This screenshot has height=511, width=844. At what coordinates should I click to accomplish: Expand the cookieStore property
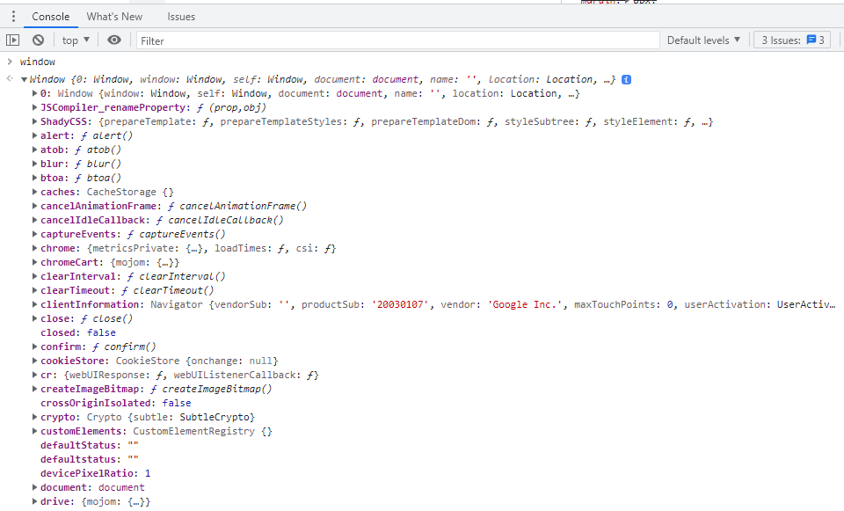click(x=33, y=361)
